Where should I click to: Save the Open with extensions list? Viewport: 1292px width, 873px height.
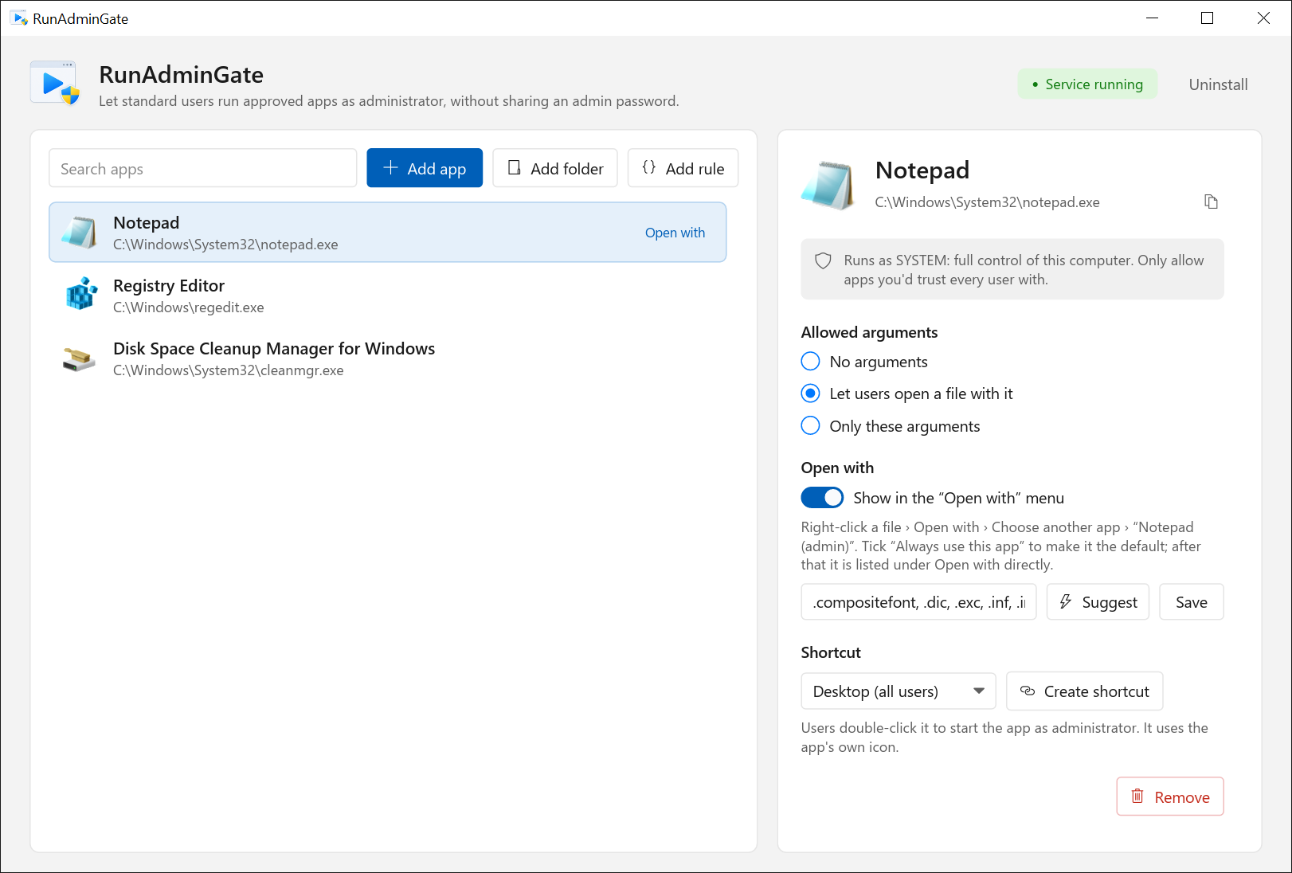1192,602
